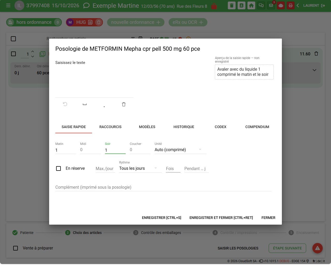The image size is (331, 265).
Task: Clear posology text with the dialog trash icon
Action: click(124, 104)
